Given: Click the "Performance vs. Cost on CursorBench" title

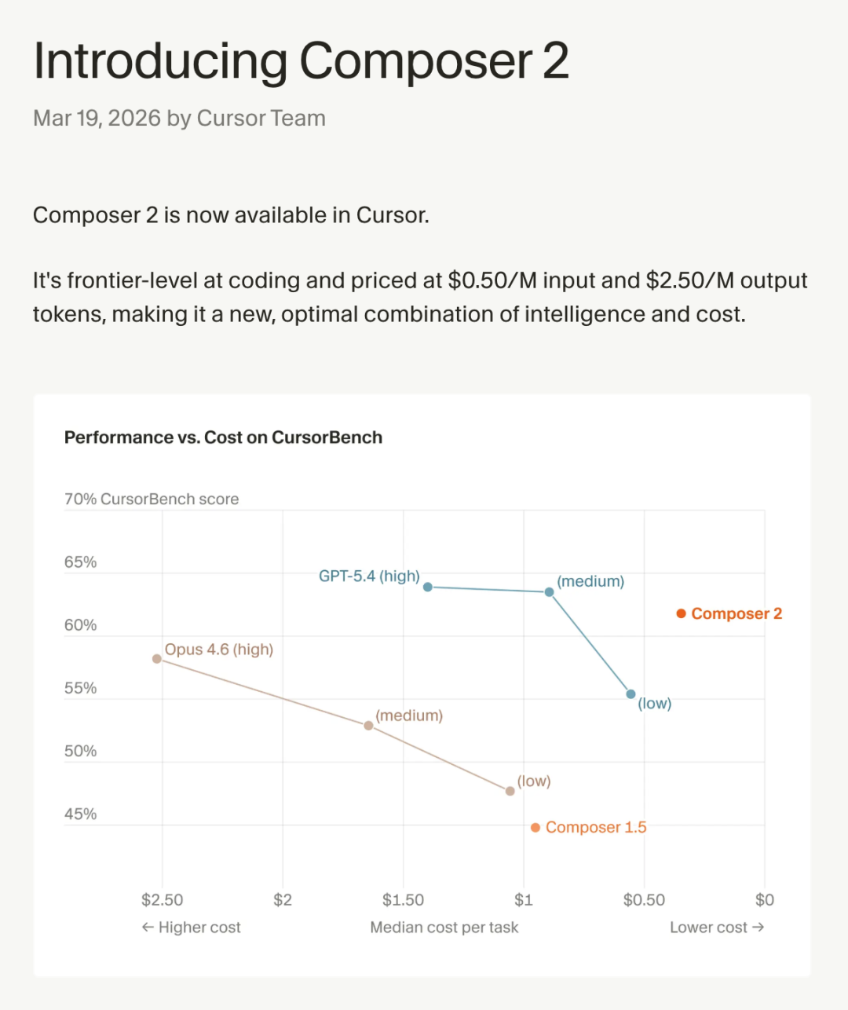Looking at the screenshot, I should point(223,437).
